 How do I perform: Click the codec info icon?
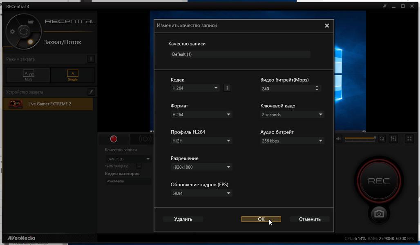click(227, 88)
